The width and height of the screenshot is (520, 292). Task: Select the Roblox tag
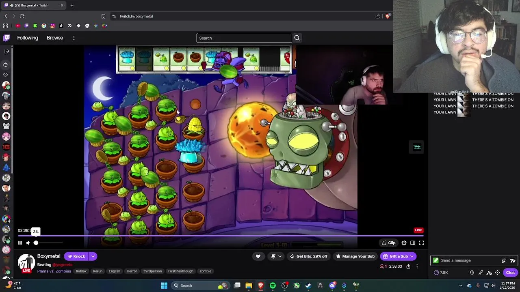[x=81, y=271]
